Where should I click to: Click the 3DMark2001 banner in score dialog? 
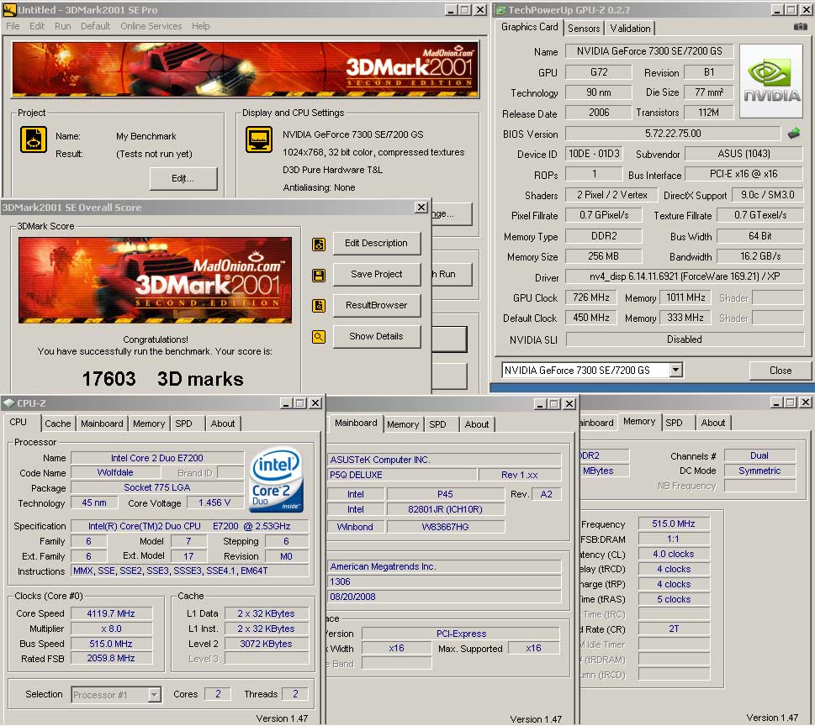(155, 281)
